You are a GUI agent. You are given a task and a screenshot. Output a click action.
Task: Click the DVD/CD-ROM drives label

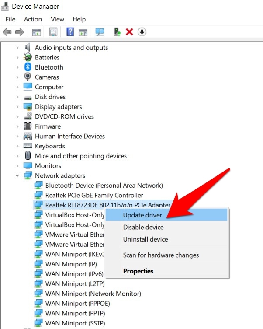tap(64, 117)
